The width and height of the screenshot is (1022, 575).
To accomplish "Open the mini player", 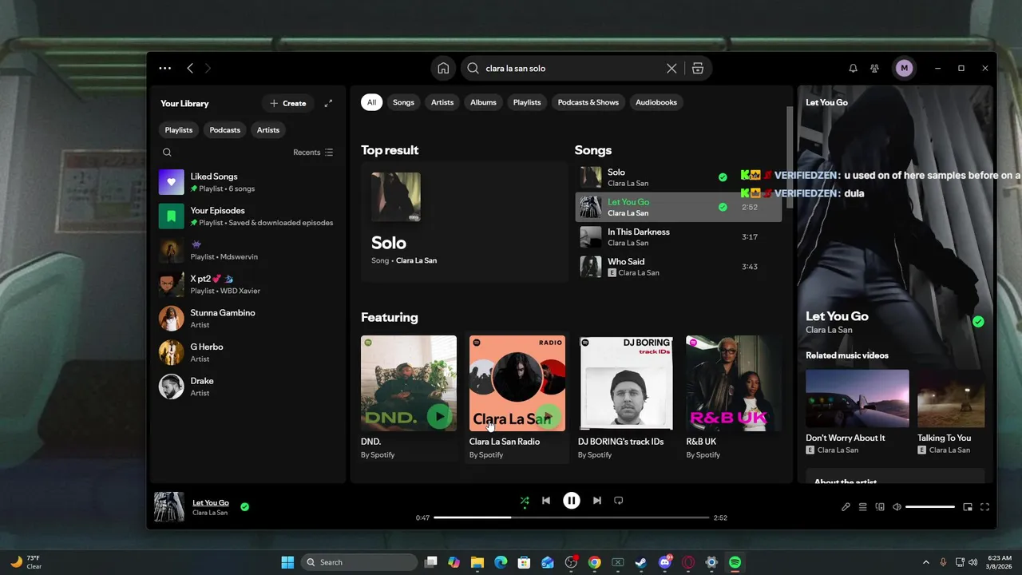I will click(968, 506).
